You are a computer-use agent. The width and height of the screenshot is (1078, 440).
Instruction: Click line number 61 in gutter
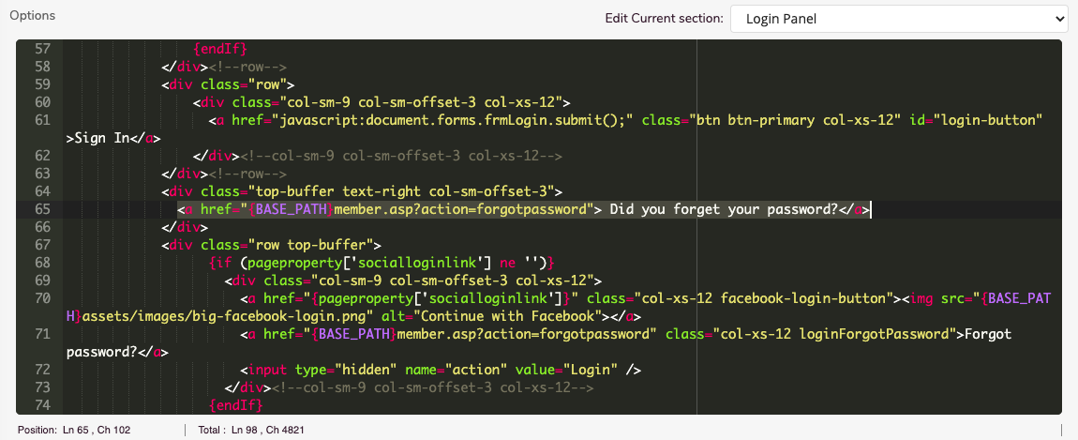click(x=41, y=120)
